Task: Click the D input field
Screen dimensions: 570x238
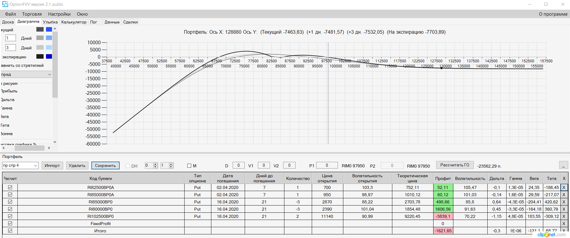Action: coord(238,165)
